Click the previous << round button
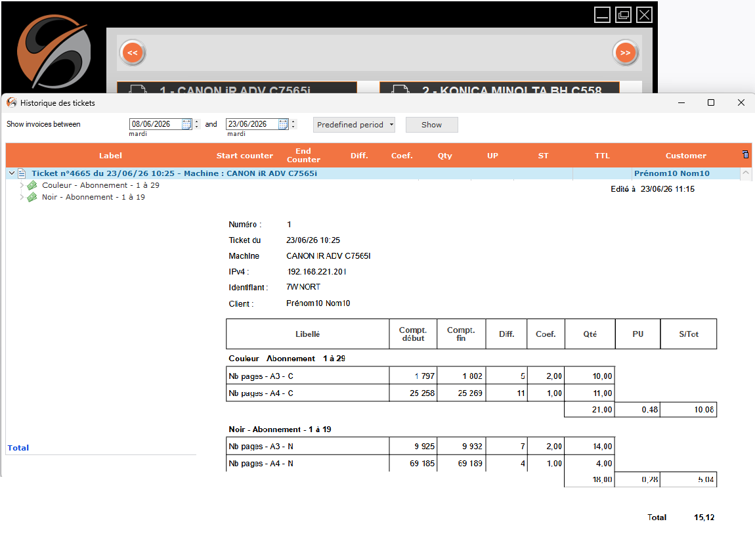This screenshot has width=755, height=551. click(133, 53)
